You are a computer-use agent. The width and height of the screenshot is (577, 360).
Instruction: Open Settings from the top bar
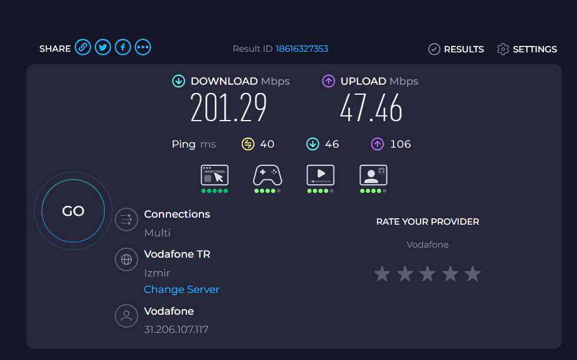tap(527, 49)
